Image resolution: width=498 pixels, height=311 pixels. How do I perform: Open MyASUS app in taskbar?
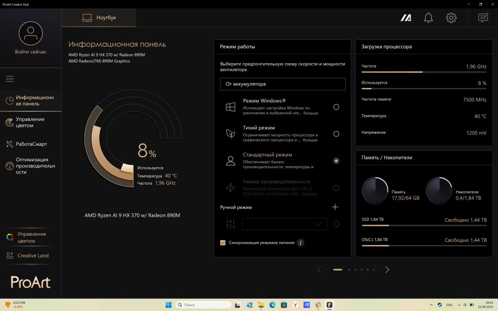pos(306,305)
